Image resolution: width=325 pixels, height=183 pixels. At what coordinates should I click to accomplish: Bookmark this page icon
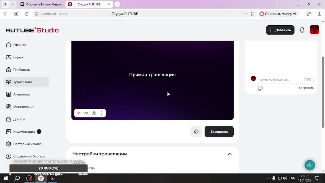point(253,14)
